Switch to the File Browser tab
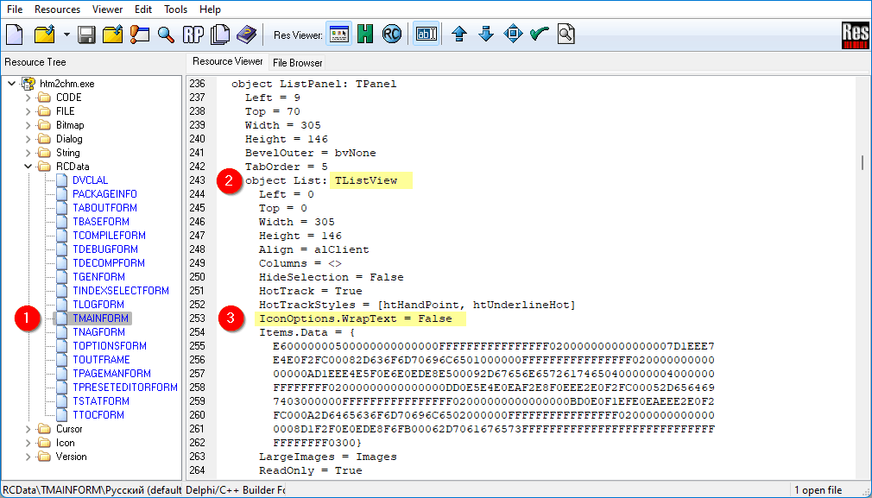The width and height of the screenshot is (872, 498). tap(298, 63)
